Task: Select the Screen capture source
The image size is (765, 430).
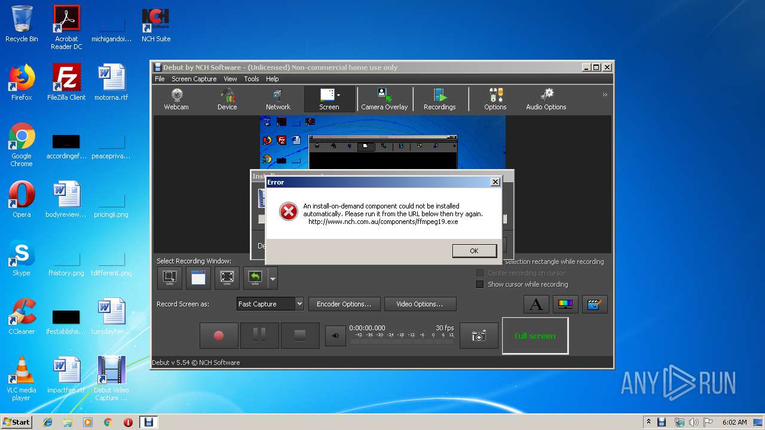Action: pos(329,99)
